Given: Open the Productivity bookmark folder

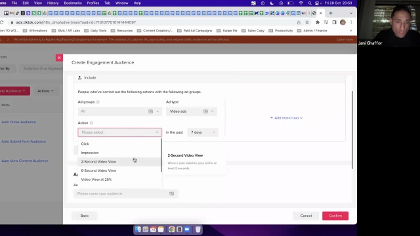Looking at the screenshot, I should pyautogui.click(x=281, y=31).
